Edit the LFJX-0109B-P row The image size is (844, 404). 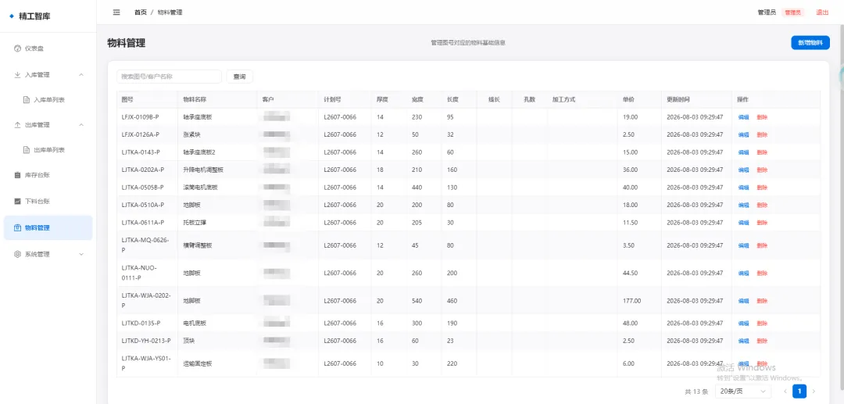743,117
